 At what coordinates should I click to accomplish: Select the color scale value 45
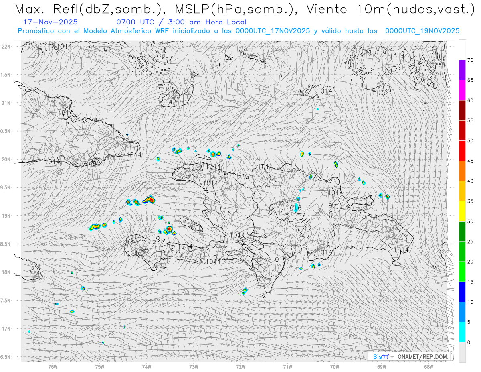point(470,161)
